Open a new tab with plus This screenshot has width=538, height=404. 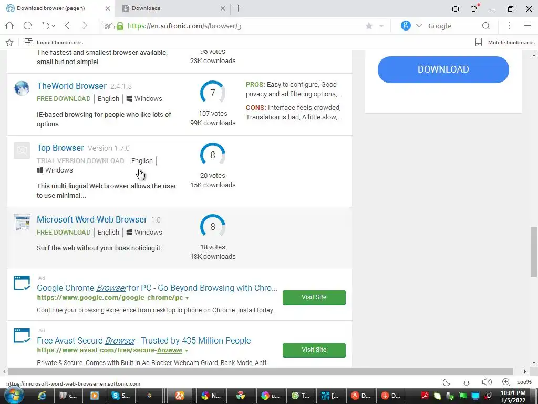click(x=239, y=8)
